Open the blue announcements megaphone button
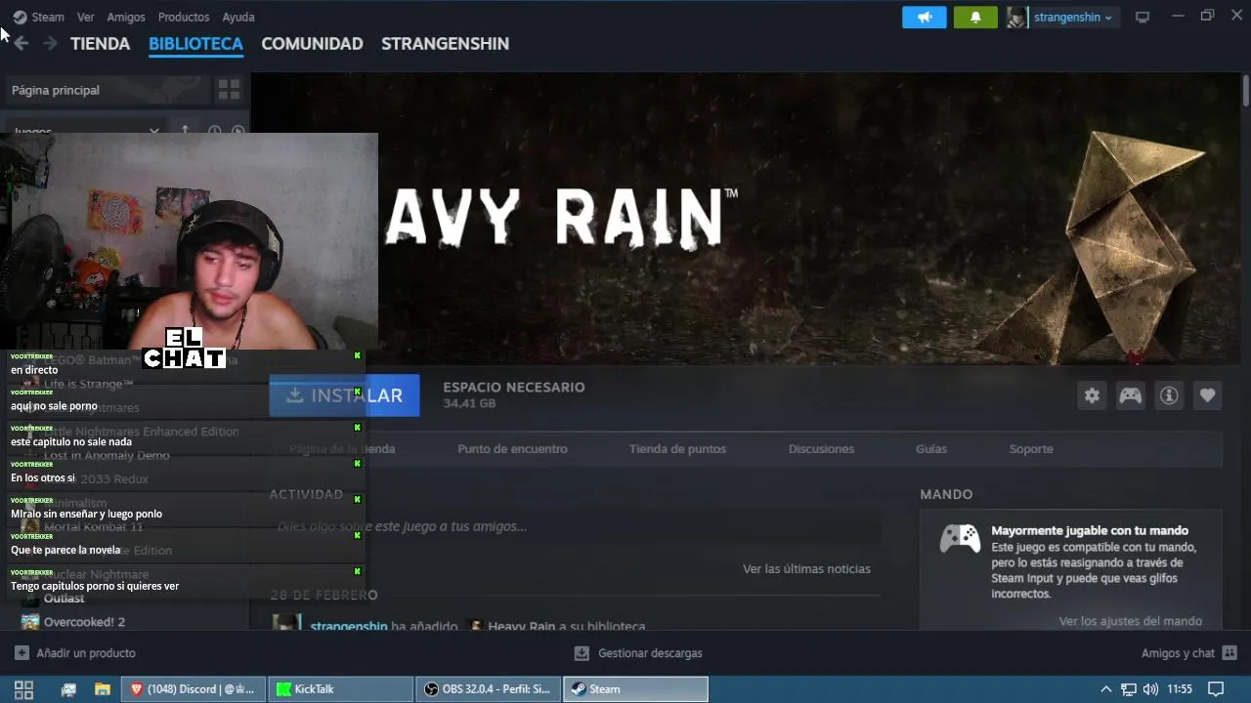Screen dimensions: 1251x703 click(924, 17)
